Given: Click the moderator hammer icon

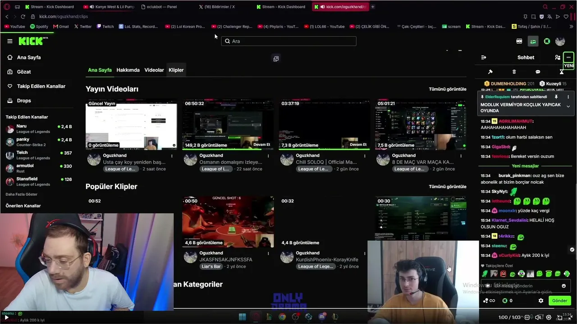Looking at the screenshot, I should tap(490, 72).
